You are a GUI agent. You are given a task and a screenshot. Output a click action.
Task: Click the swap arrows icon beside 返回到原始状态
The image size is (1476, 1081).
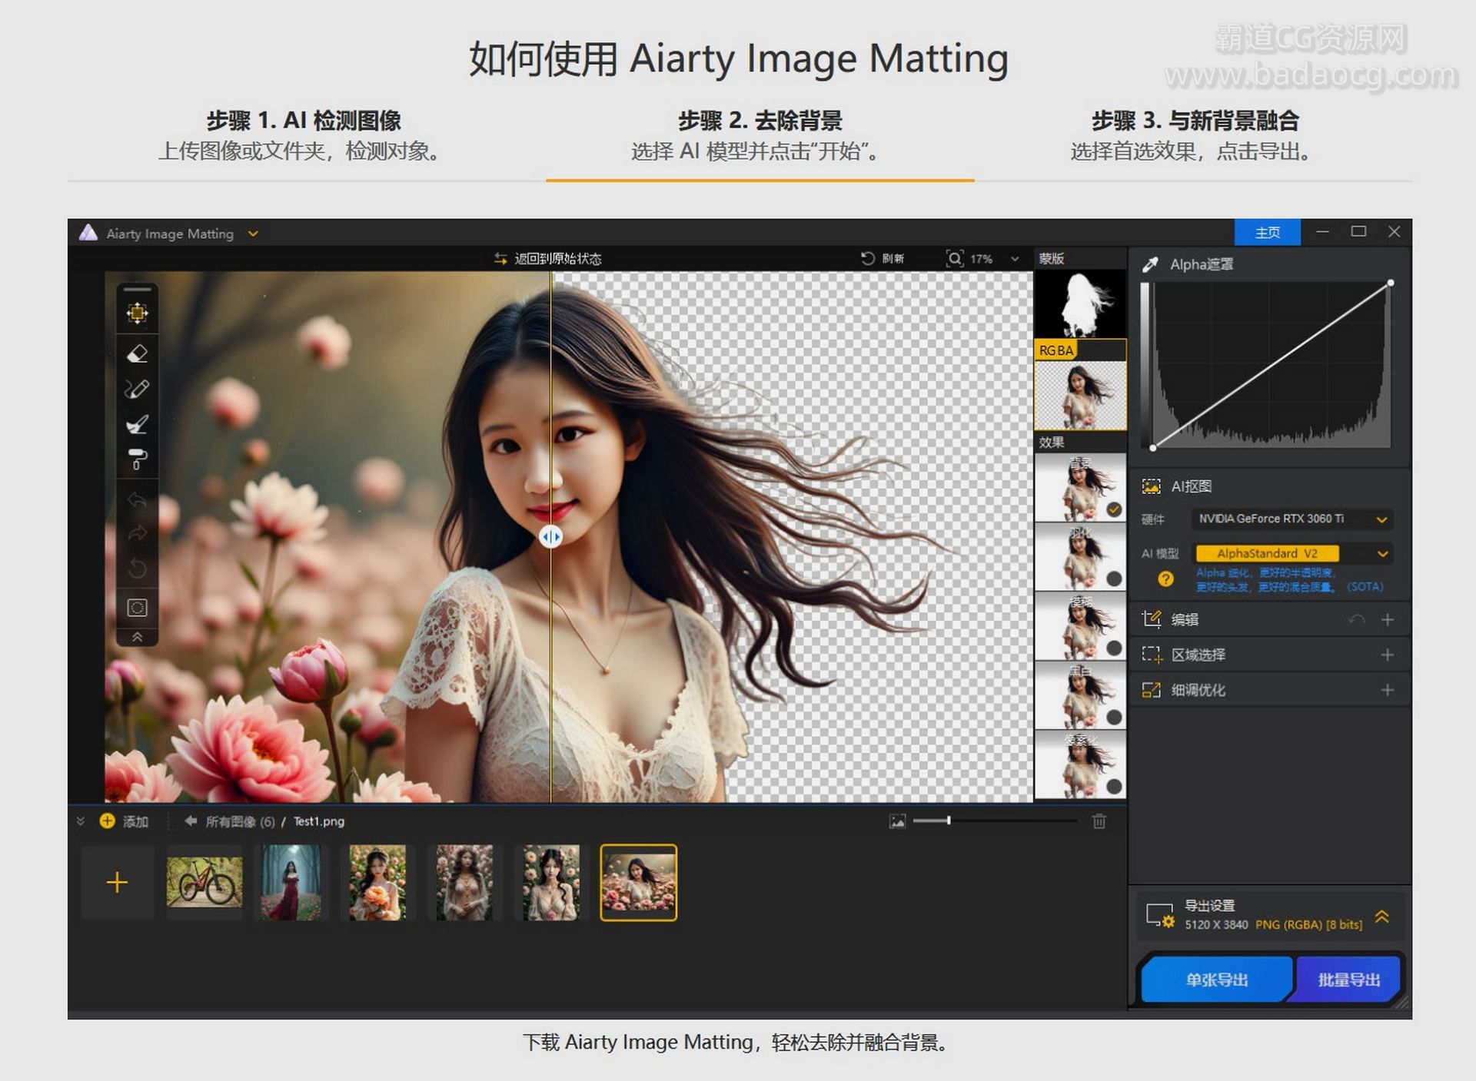point(500,259)
